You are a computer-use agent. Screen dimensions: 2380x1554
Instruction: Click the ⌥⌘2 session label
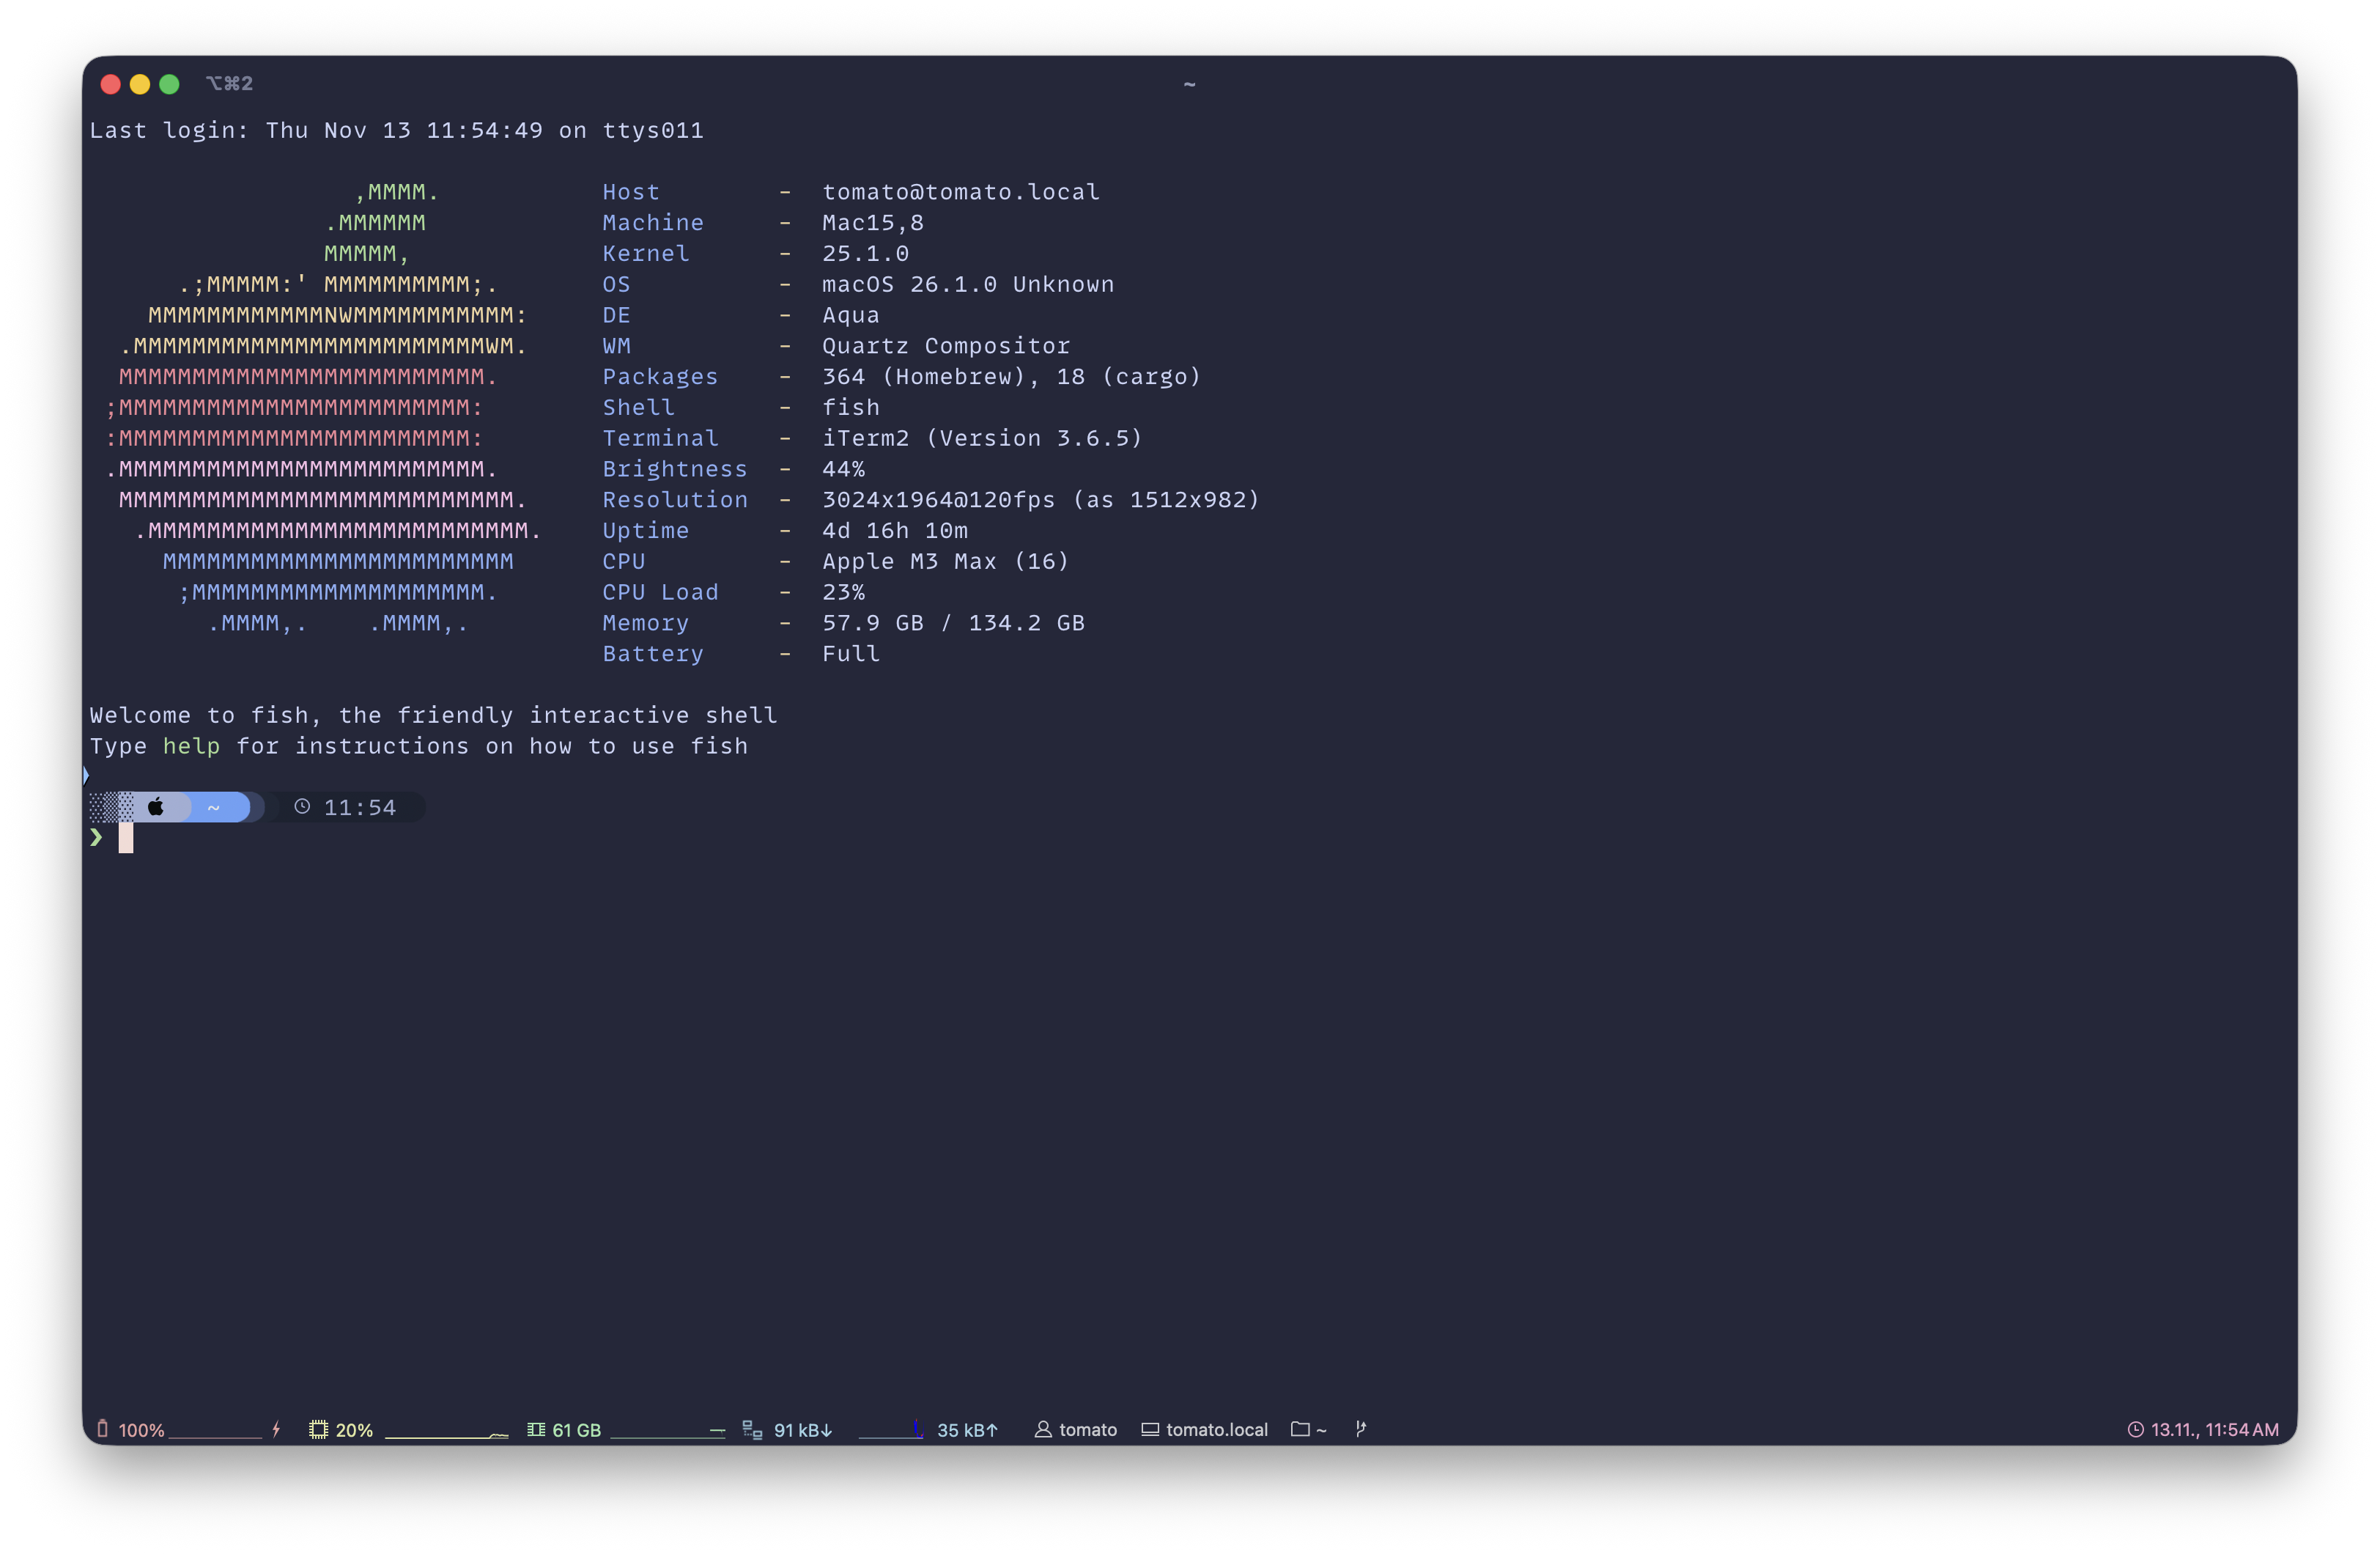(x=229, y=83)
